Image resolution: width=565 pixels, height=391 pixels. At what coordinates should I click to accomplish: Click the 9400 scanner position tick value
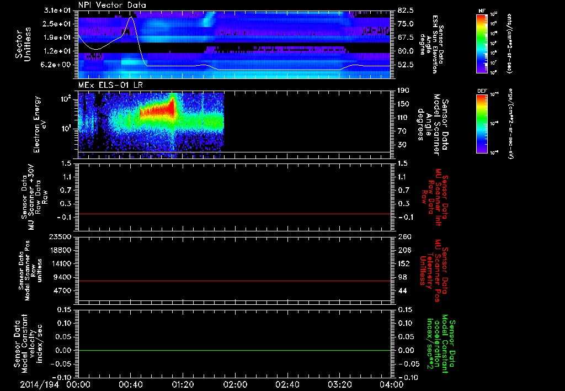click(62, 277)
